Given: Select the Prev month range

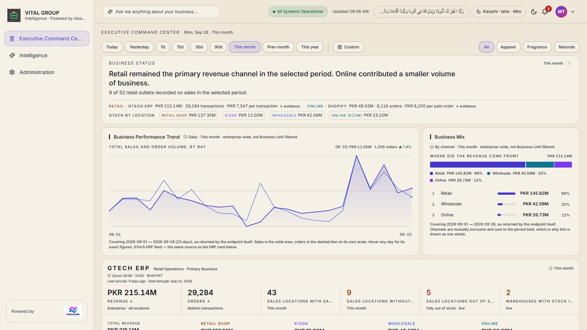Looking at the screenshot, I should [278, 47].
